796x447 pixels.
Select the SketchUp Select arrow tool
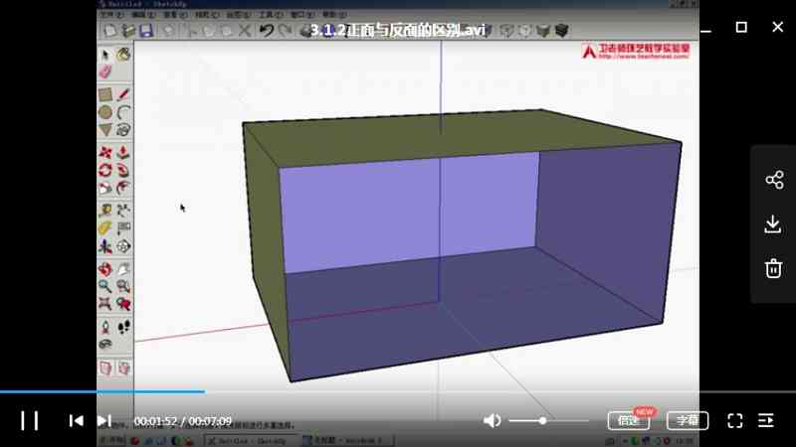106,55
